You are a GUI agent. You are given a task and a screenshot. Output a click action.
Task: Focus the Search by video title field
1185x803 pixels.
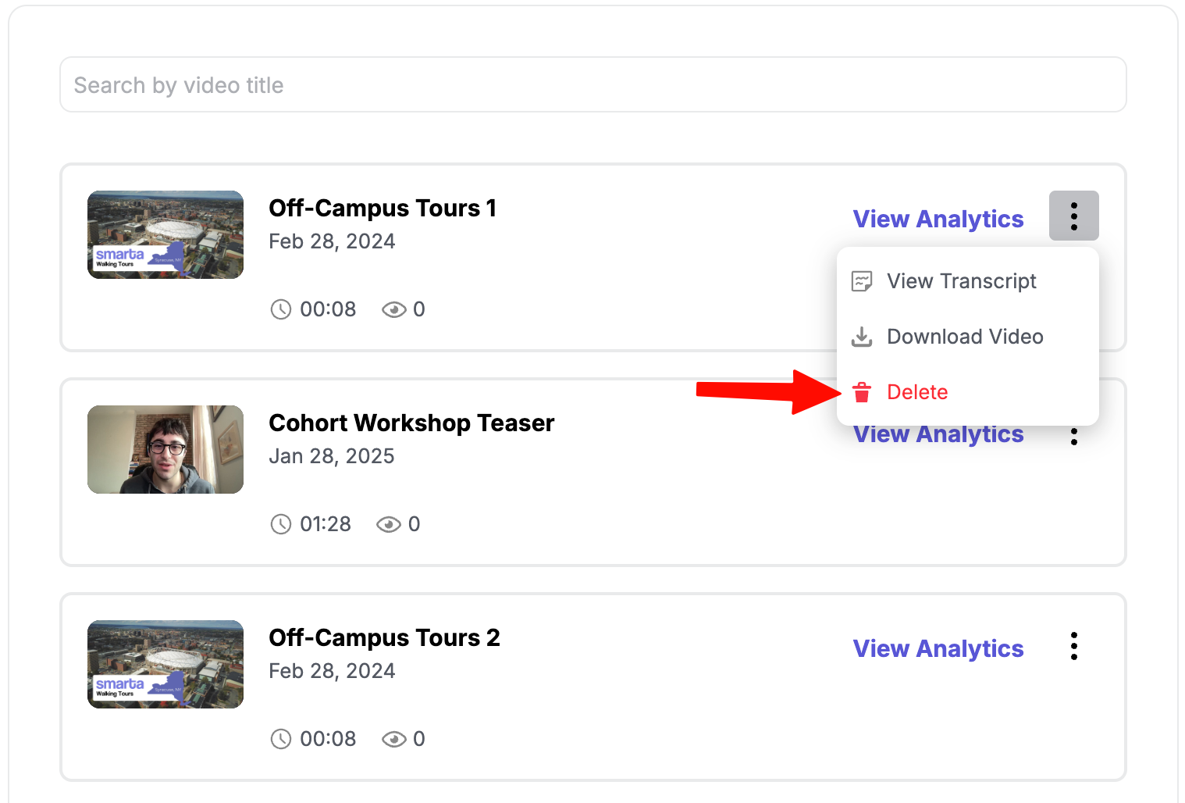592,85
